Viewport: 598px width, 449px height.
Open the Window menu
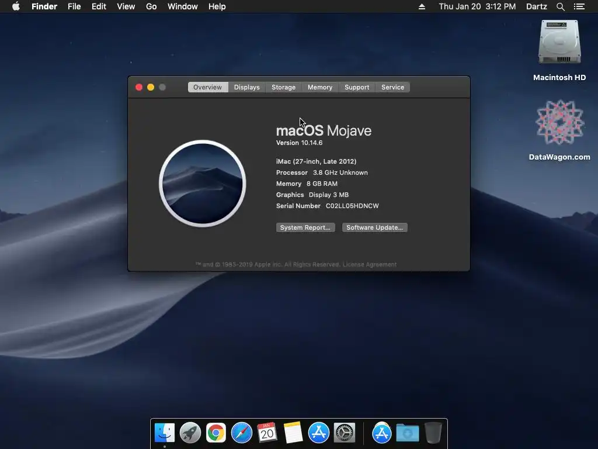[x=183, y=6]
